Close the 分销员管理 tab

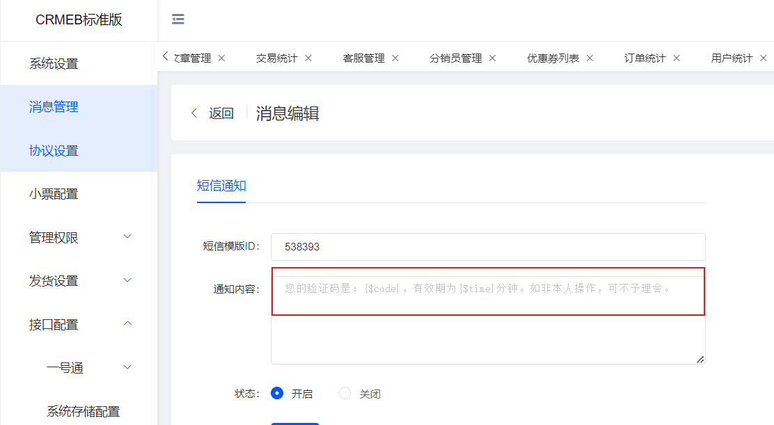(492, 58)
